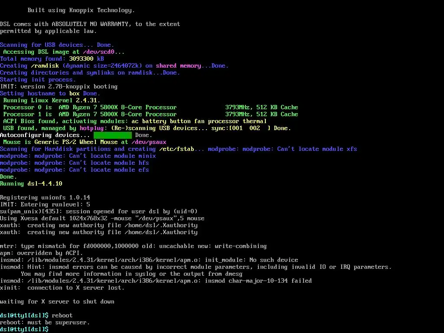Click the 'ACPI Bios found' line

click(135, 121)
